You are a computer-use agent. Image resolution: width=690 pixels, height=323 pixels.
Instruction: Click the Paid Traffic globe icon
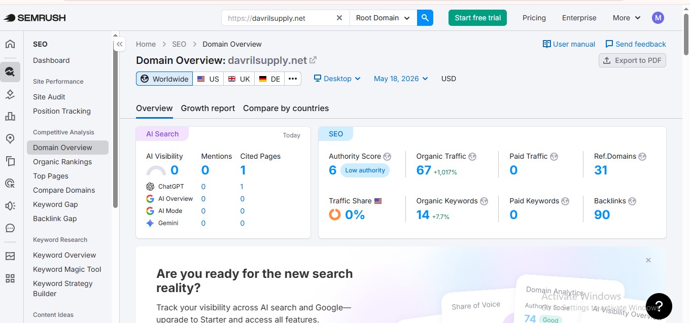554,157
